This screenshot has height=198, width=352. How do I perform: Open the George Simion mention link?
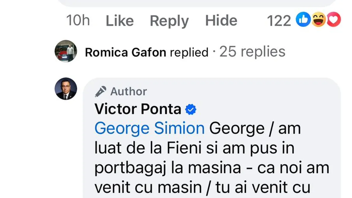(x=149, y=128)
